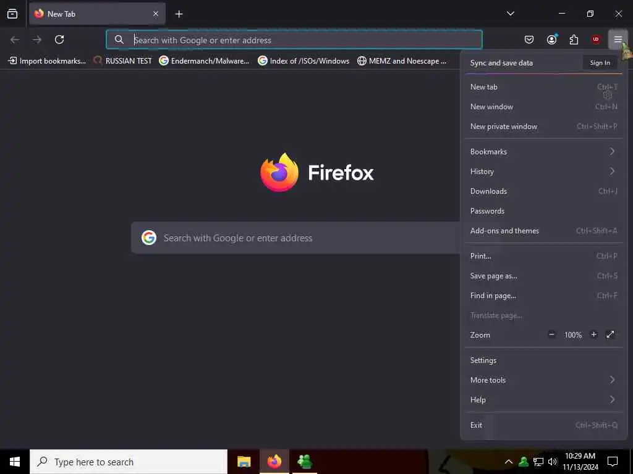Open the Firefox View icon

pos(12,14)
